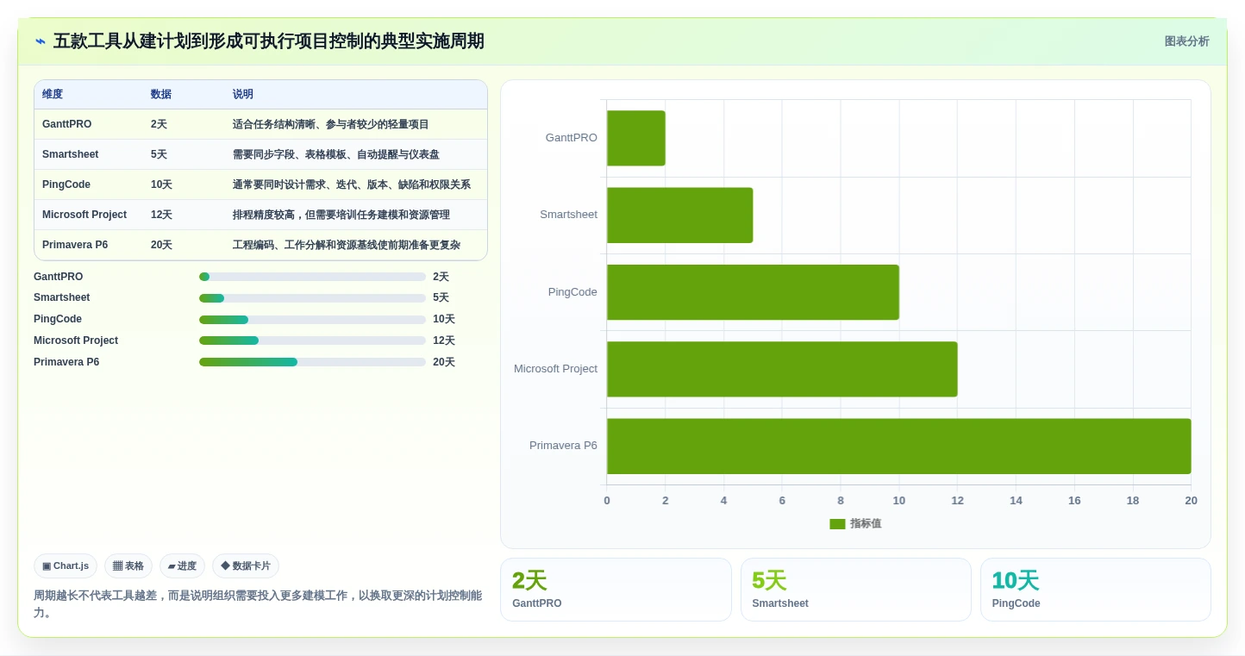
Task: Click the Microsoft Project bar in the chart
Action: tap(782, 369)
